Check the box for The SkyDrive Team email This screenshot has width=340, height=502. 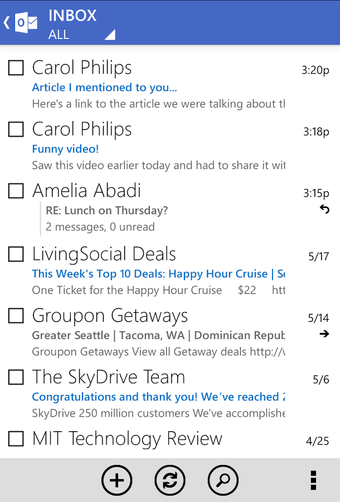click(15, 378)
